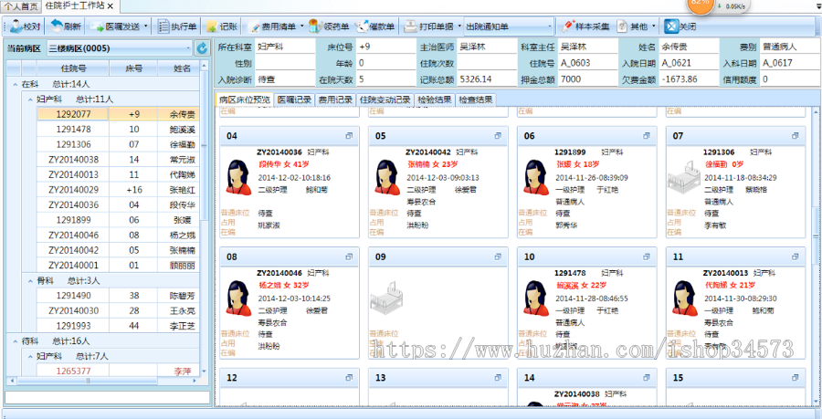Screen dimensions: 822x419
Task: Maximize bed card 06 via its corner icon
Action: pyautogui.click(x=647, y=136)
